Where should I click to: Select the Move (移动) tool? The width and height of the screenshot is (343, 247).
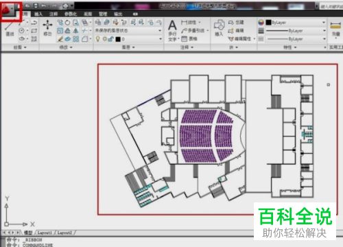47,27
